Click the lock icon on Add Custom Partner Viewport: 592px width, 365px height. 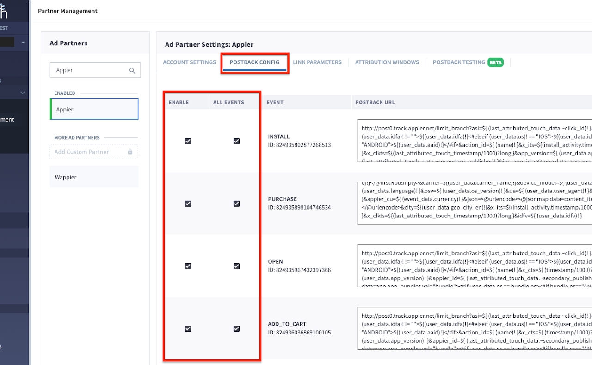[130, 152]
